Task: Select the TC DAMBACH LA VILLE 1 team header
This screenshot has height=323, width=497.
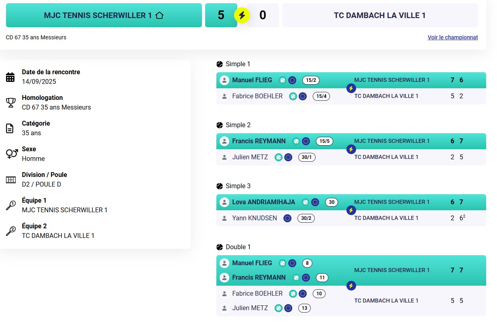Action: click(x=380, y=15)
